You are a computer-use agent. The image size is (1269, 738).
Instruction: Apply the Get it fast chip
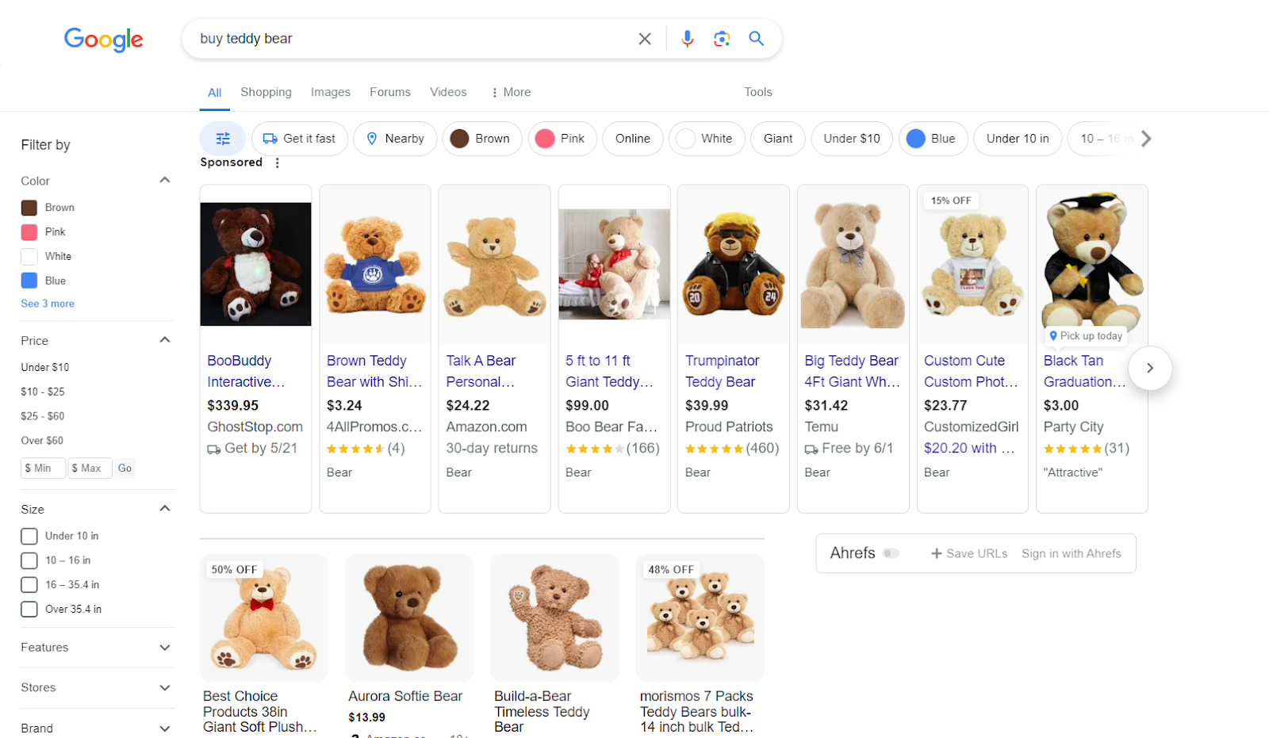pyautogui.click(x=300, y=139)
